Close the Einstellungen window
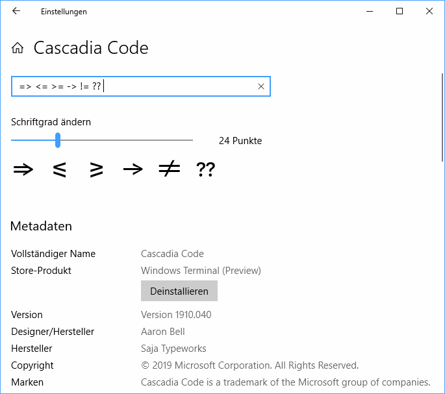445x394 pixels. (429, 11)
